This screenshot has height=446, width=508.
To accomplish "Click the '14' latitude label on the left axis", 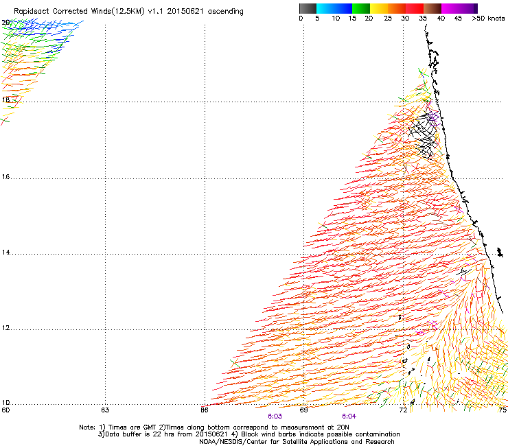I will coord(5,253).
